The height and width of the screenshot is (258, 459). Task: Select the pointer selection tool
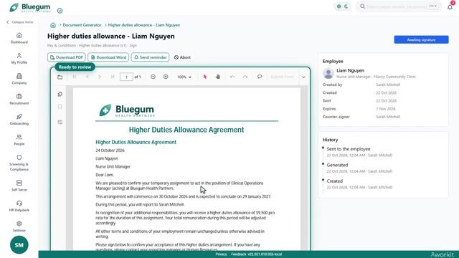204,77
